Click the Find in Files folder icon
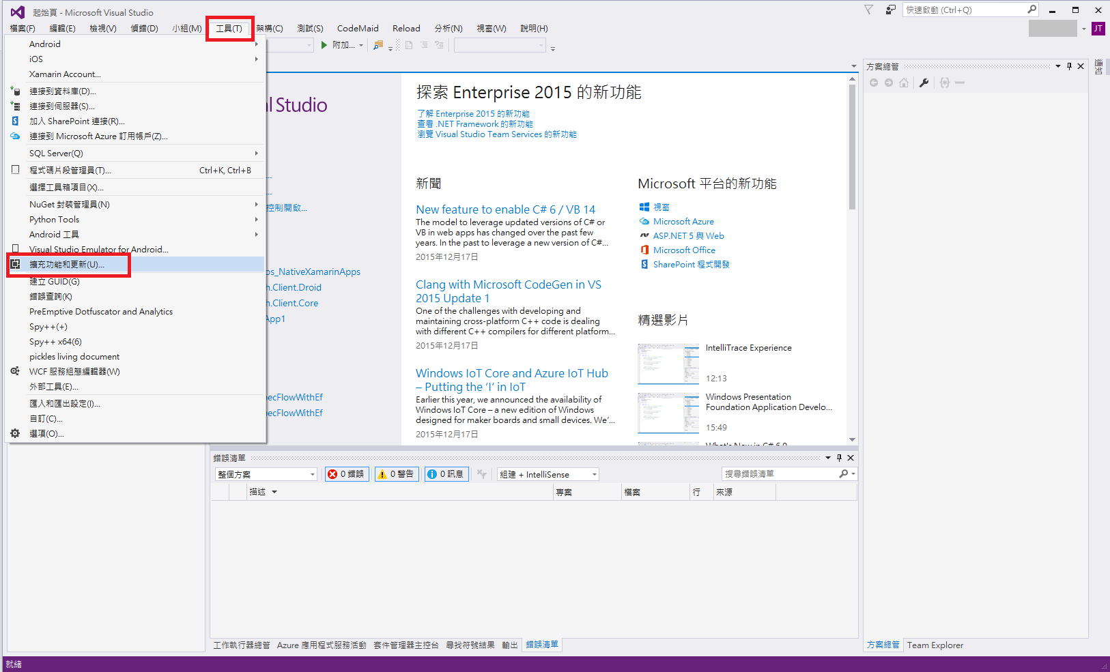Image resolution: width=1110 pixels, height=672 pixels. pyautogui.click(x=378, y=45)
